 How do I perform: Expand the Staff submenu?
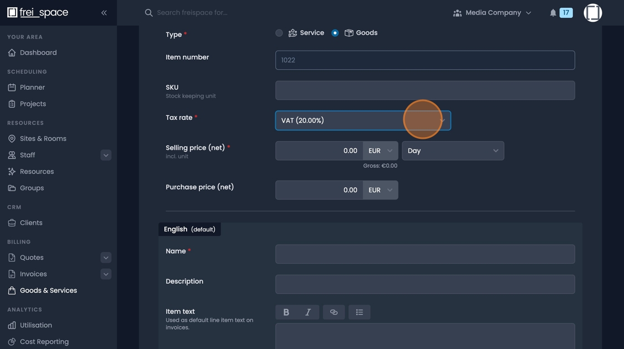[106, 155]
